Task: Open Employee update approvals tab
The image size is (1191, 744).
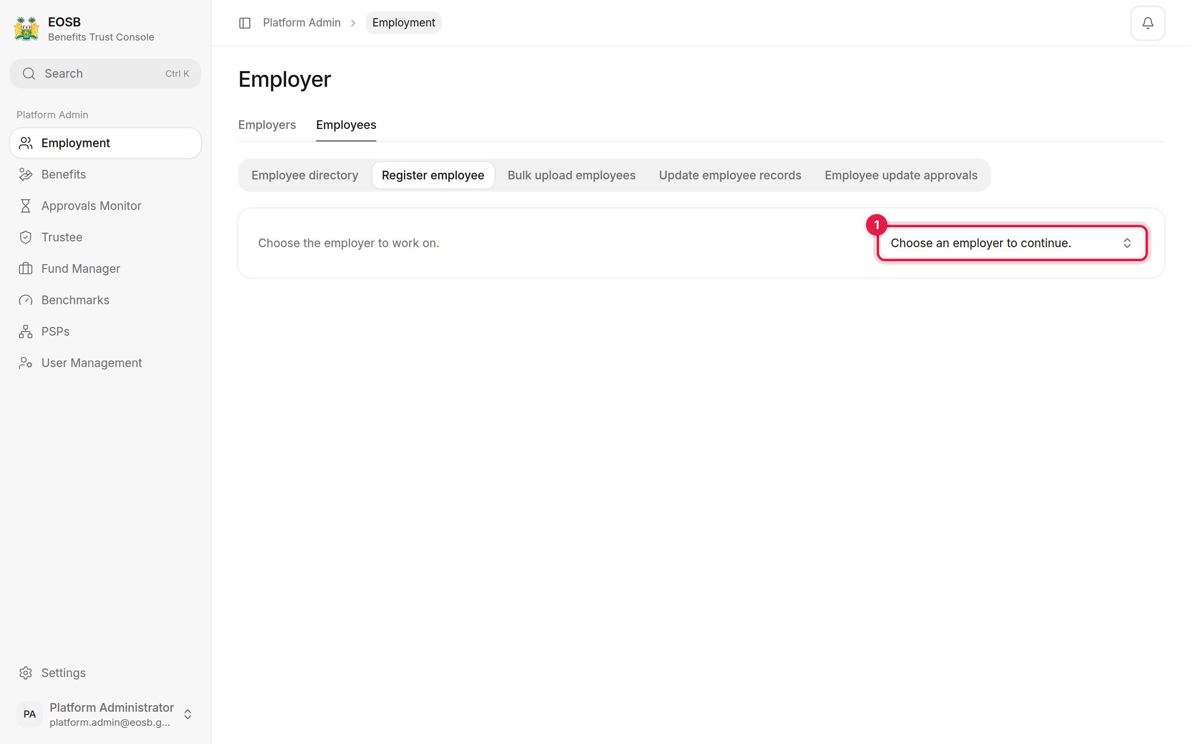Action: (x=901, y=175)
